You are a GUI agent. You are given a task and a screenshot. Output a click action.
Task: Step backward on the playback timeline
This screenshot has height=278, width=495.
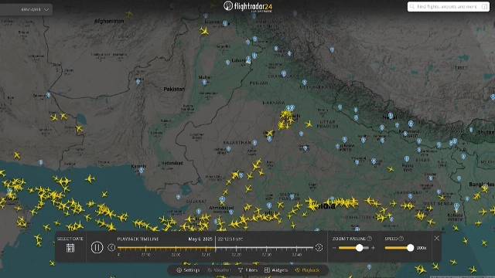[x=111, y=247]
